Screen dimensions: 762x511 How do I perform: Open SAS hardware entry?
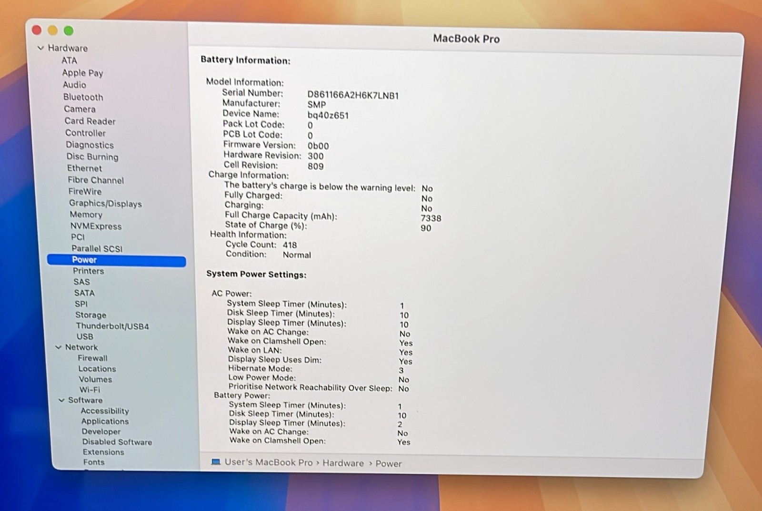[x=82, y=282]
